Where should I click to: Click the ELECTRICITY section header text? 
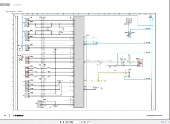[18, 5]
